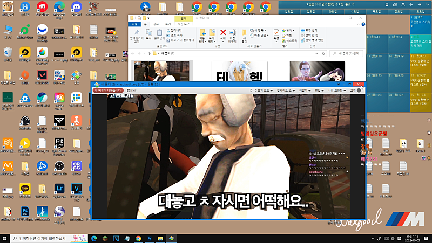Open the slideshow dropdown in Honeyview
Screen dimensions: 432x243
(x=286, y=91)
